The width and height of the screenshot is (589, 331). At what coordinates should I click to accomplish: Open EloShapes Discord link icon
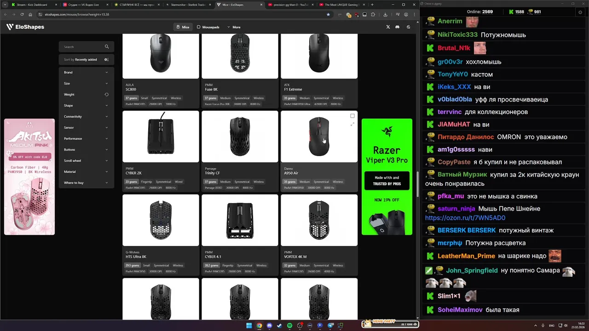coord(397,27)
